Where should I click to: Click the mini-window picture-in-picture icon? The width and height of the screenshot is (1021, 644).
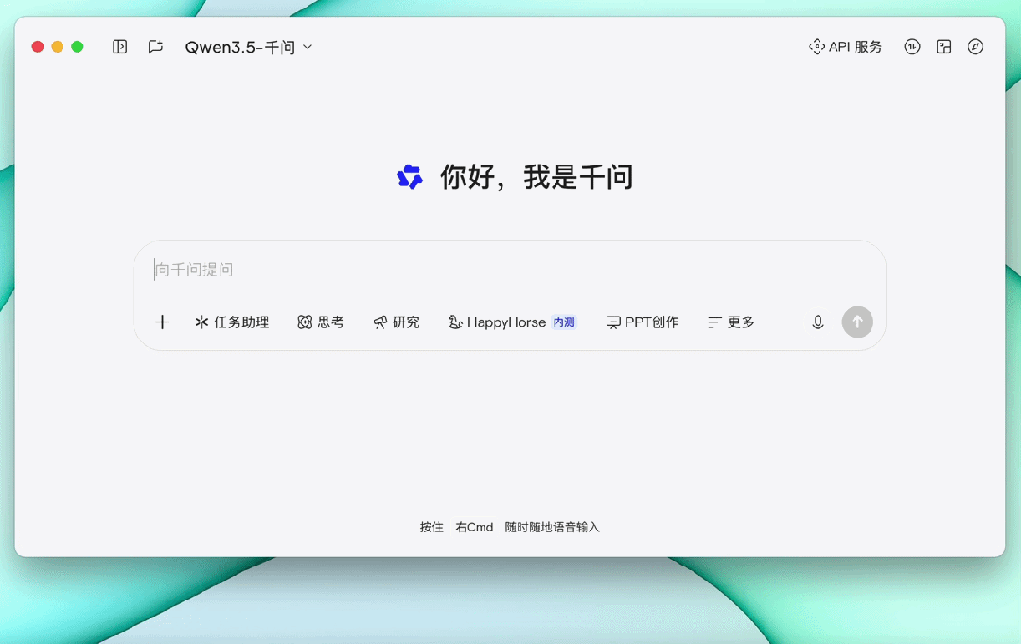click(943, 47)
